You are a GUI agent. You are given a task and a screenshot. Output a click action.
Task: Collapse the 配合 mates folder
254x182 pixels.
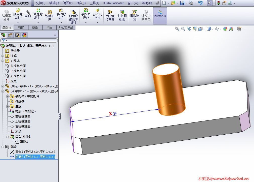point(3,147)
